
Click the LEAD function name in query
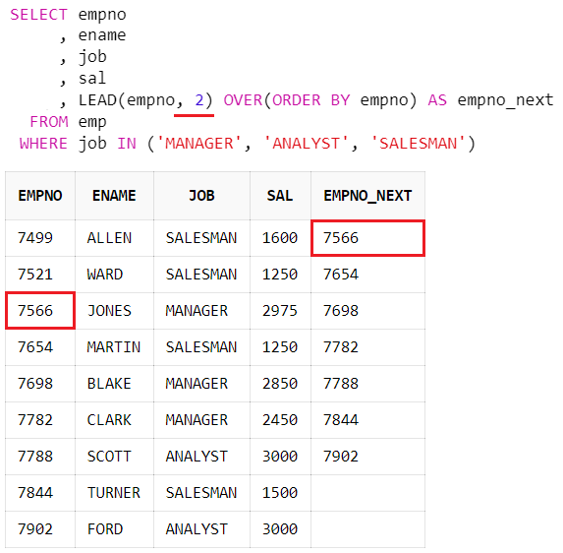(x=97, y=100)
